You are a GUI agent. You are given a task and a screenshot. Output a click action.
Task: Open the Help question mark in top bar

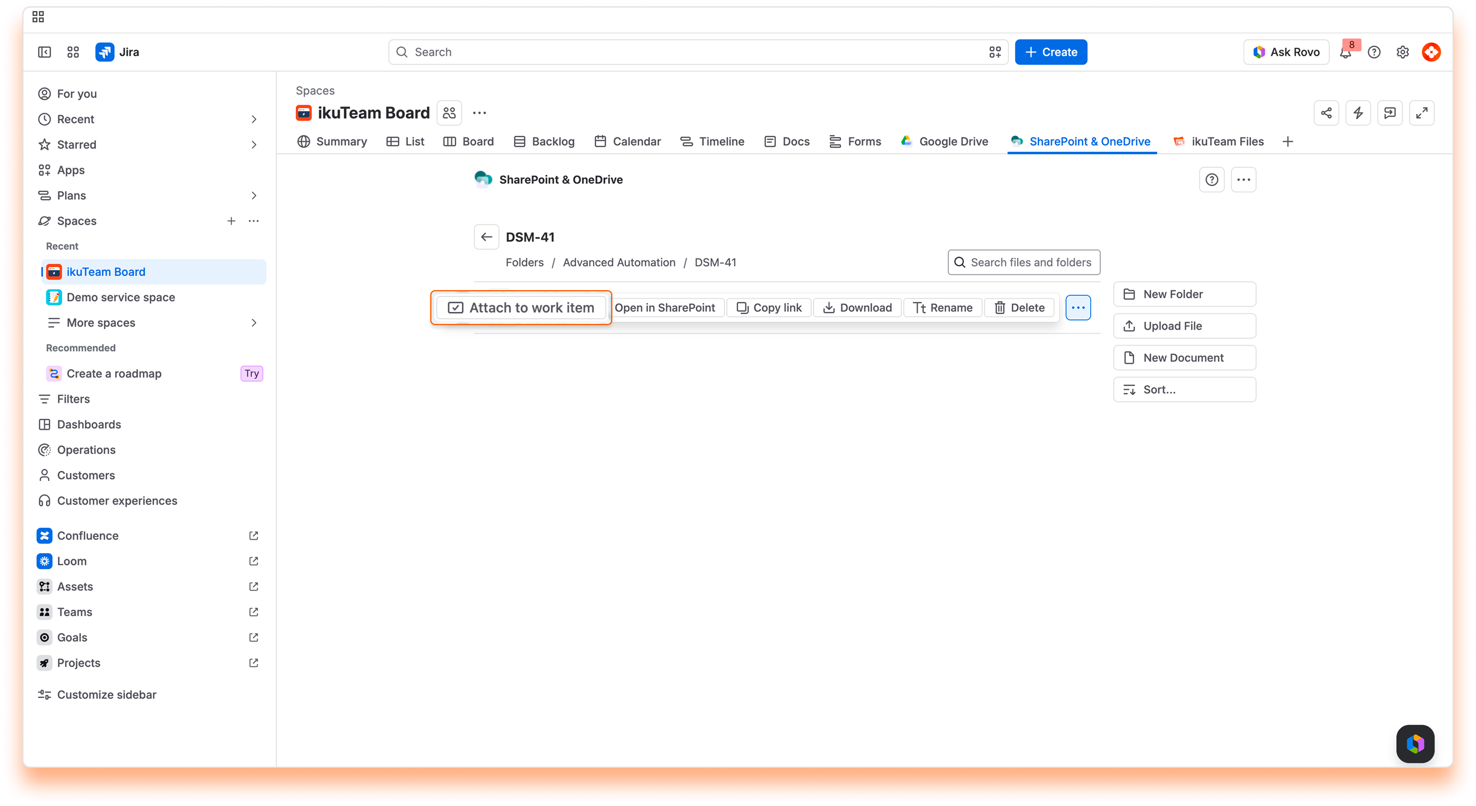coord(1374,52)
